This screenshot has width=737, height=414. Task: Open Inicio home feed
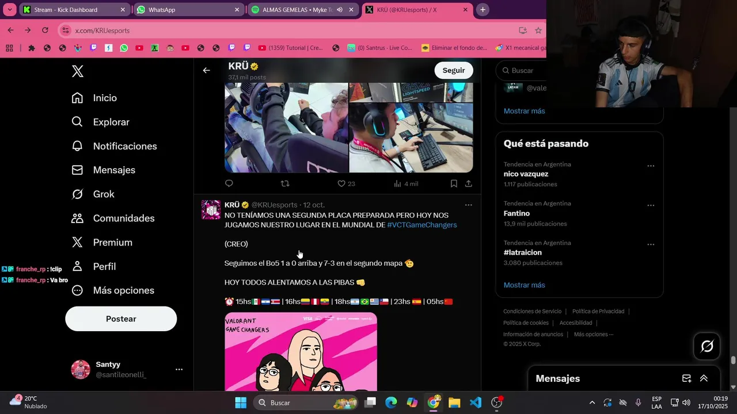point(94,98)
